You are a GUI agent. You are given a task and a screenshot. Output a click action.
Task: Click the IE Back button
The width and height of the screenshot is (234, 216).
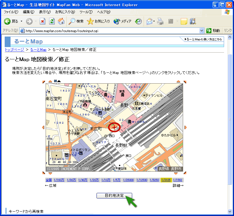[x=11, y=21]
